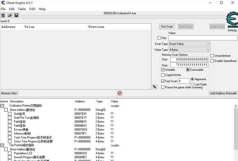Click the Previous column header

coord(119,27)
